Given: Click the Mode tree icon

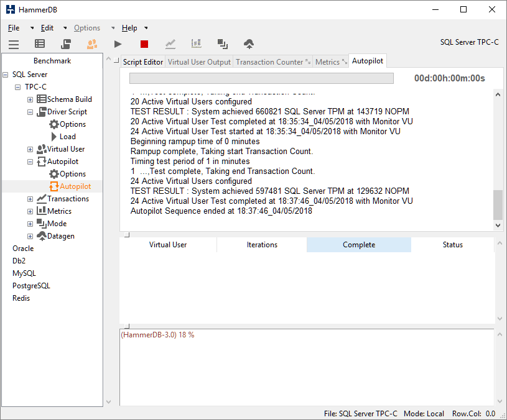Looking at the screenshot, I should click(42, 224).
